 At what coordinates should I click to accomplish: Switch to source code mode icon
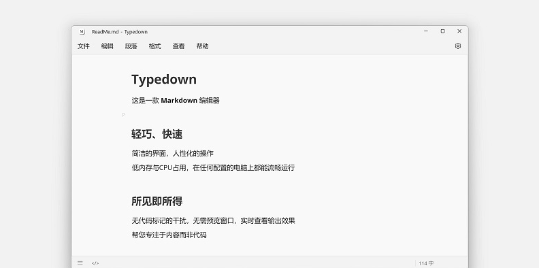click(95, 263)
